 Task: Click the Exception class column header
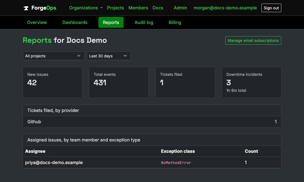click(x=178, y=151)
